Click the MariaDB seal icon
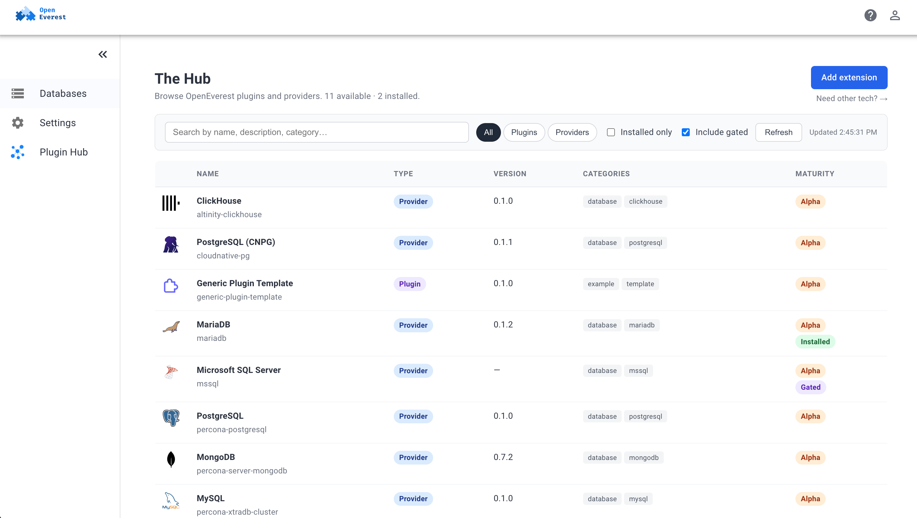The width and height of the screenshot is (917, 518). (x=171, y=326)
